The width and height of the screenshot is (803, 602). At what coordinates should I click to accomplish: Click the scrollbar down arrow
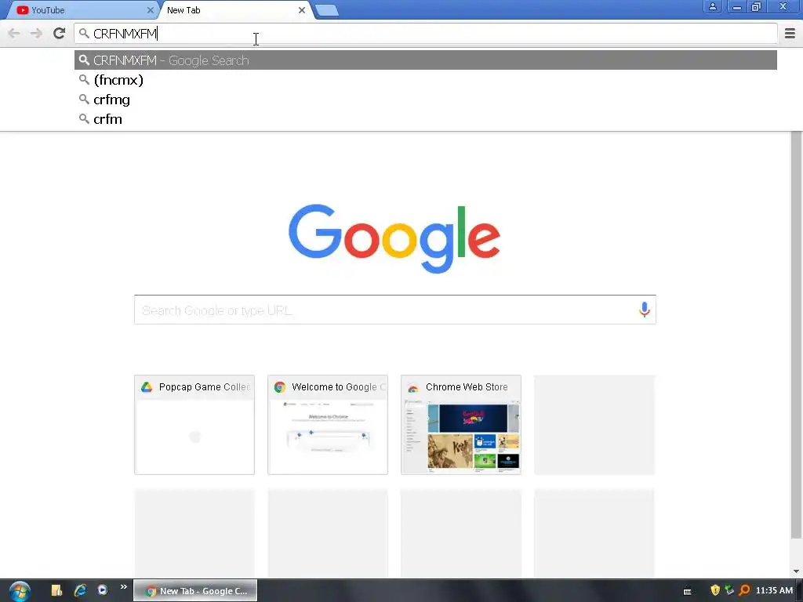click(797, 571)
